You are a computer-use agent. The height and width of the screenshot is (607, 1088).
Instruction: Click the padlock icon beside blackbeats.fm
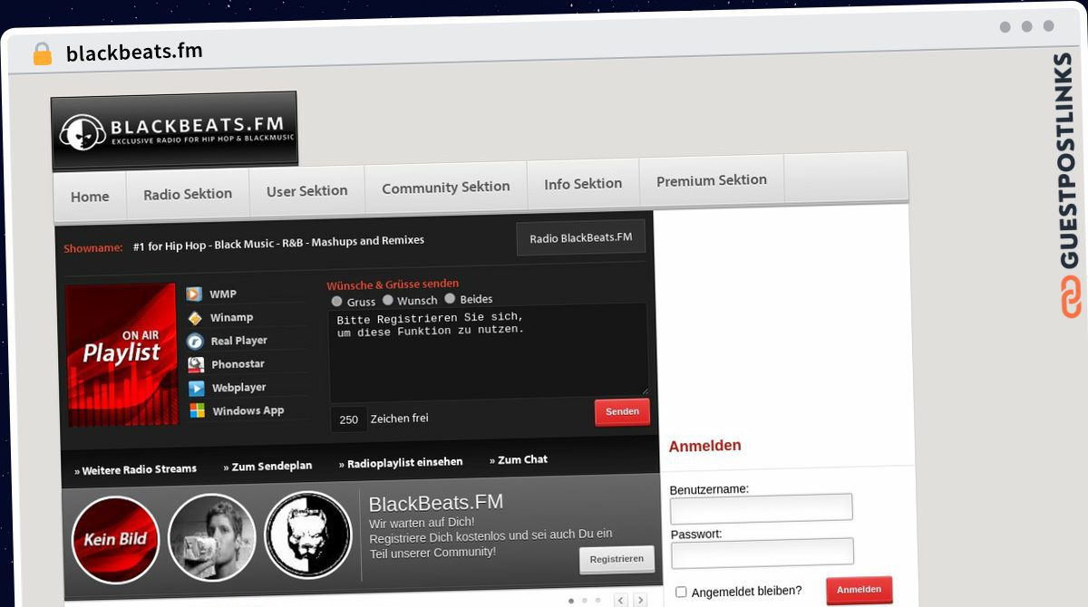(43, 54)
